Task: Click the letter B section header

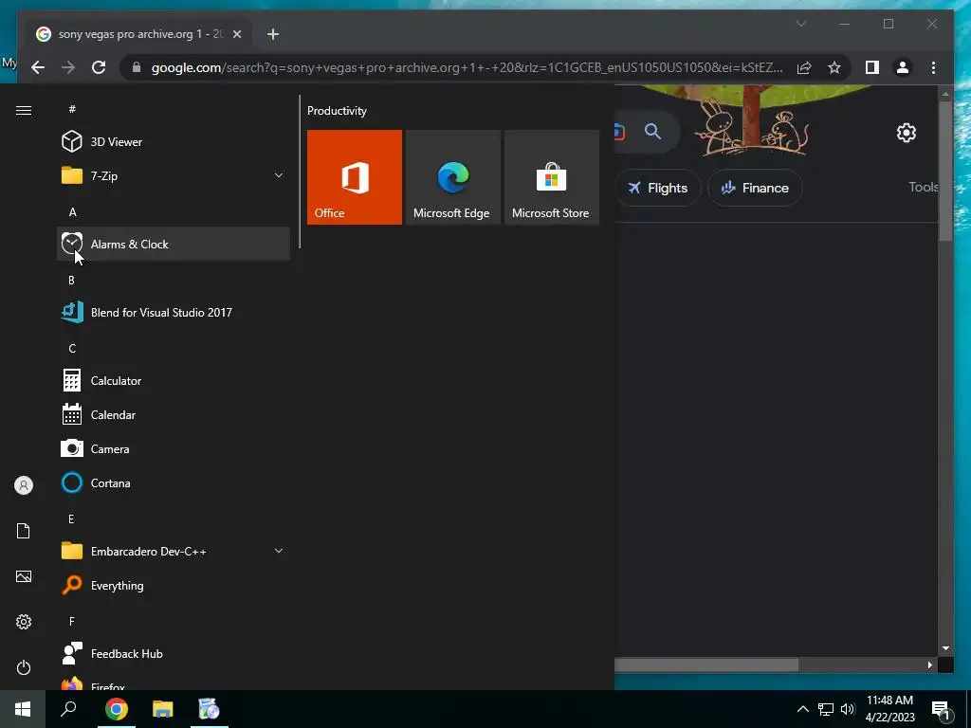Action: point(71,280)
